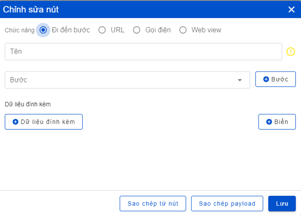Save with the Lưu button

pyautogui.click(x=282, y=204)
